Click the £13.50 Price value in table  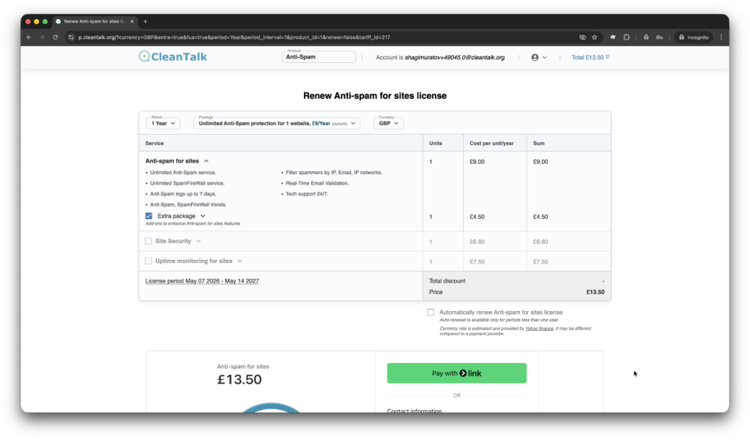click(595, 292)
